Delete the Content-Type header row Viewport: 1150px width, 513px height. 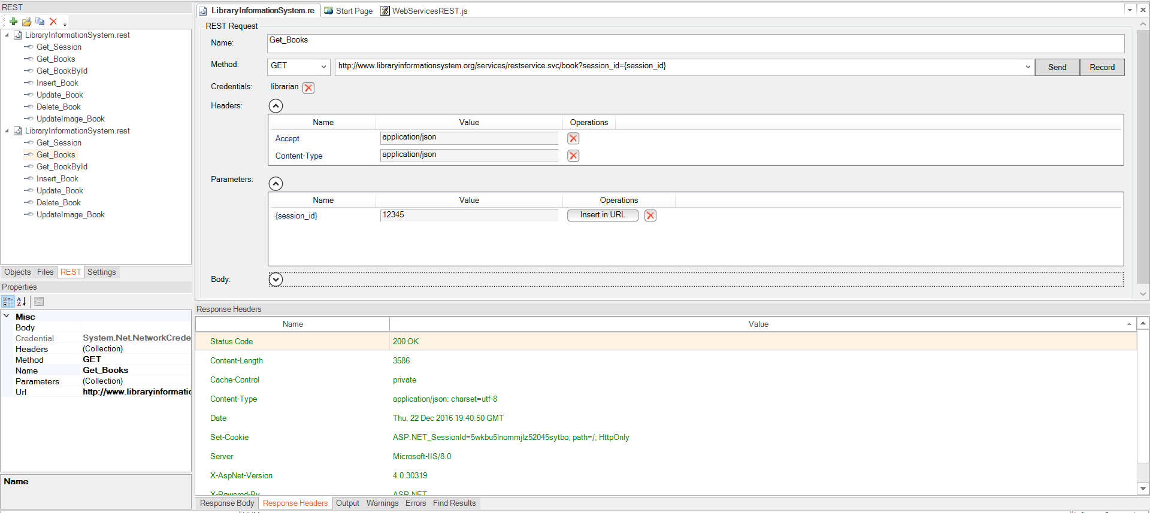[x=573, y=156]
